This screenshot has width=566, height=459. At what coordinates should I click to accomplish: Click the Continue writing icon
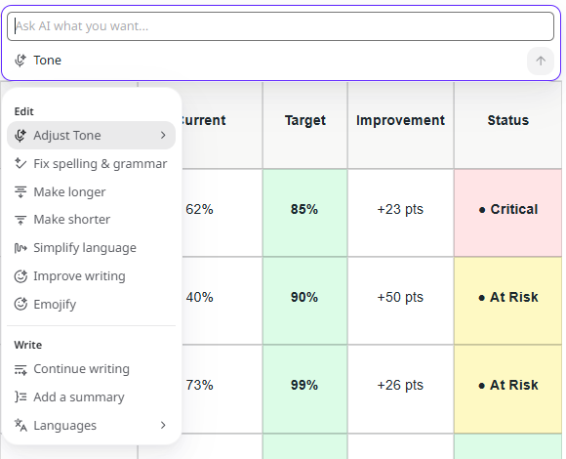(x=20, y=369)
